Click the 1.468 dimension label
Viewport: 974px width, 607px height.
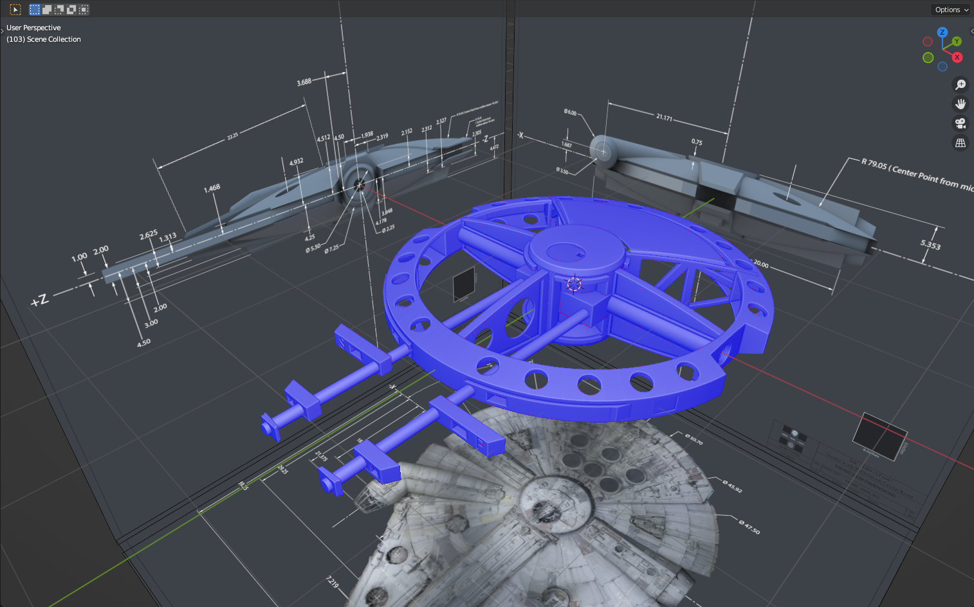pos(212,188)
